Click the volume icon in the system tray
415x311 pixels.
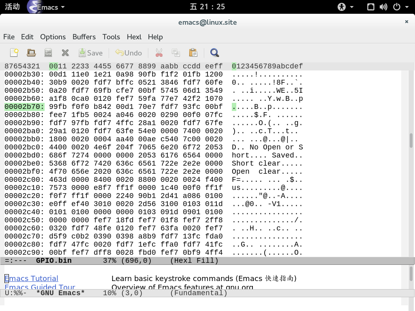pos(383,7)
